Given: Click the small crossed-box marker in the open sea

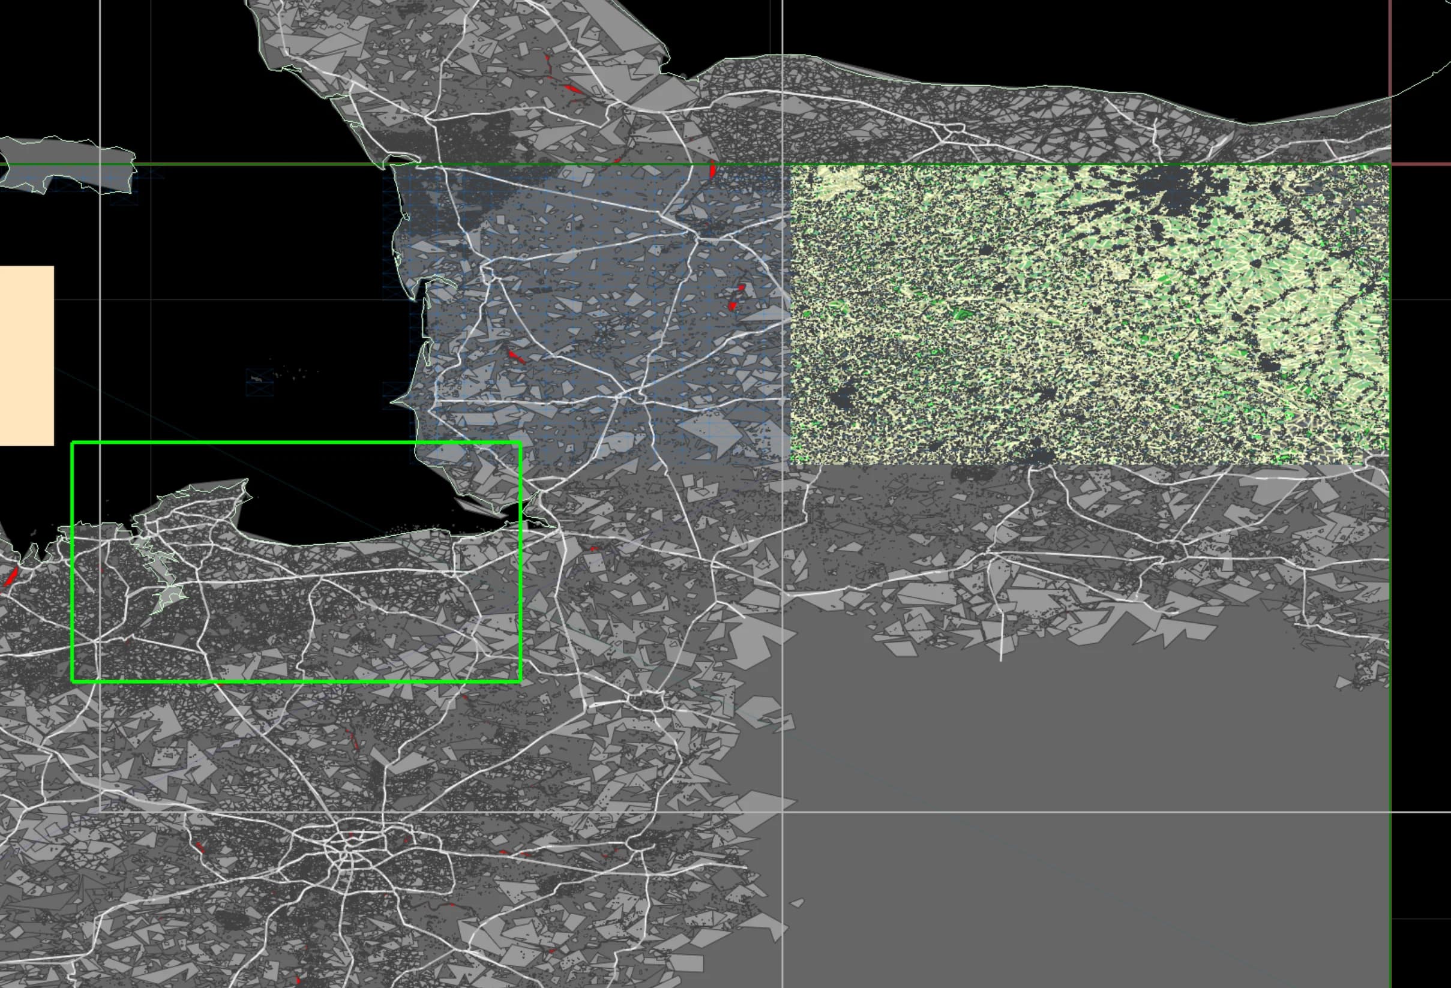Looking at the screenshot, I should [260, 383].
